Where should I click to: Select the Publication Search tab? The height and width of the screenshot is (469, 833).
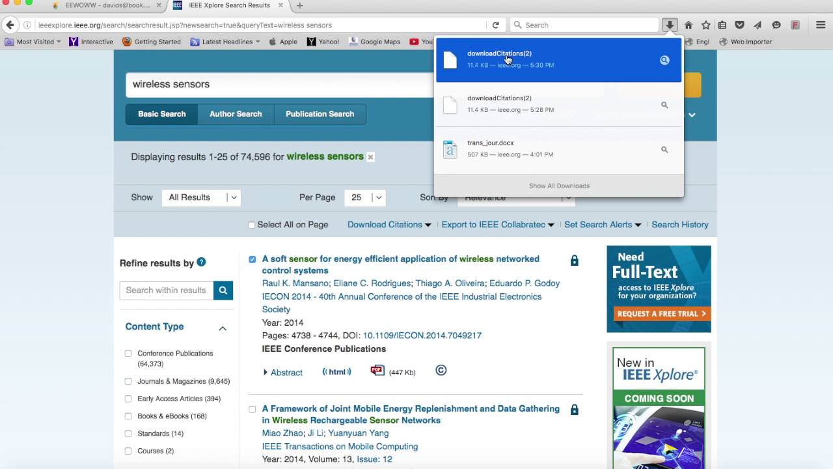(x=320, y=114)
